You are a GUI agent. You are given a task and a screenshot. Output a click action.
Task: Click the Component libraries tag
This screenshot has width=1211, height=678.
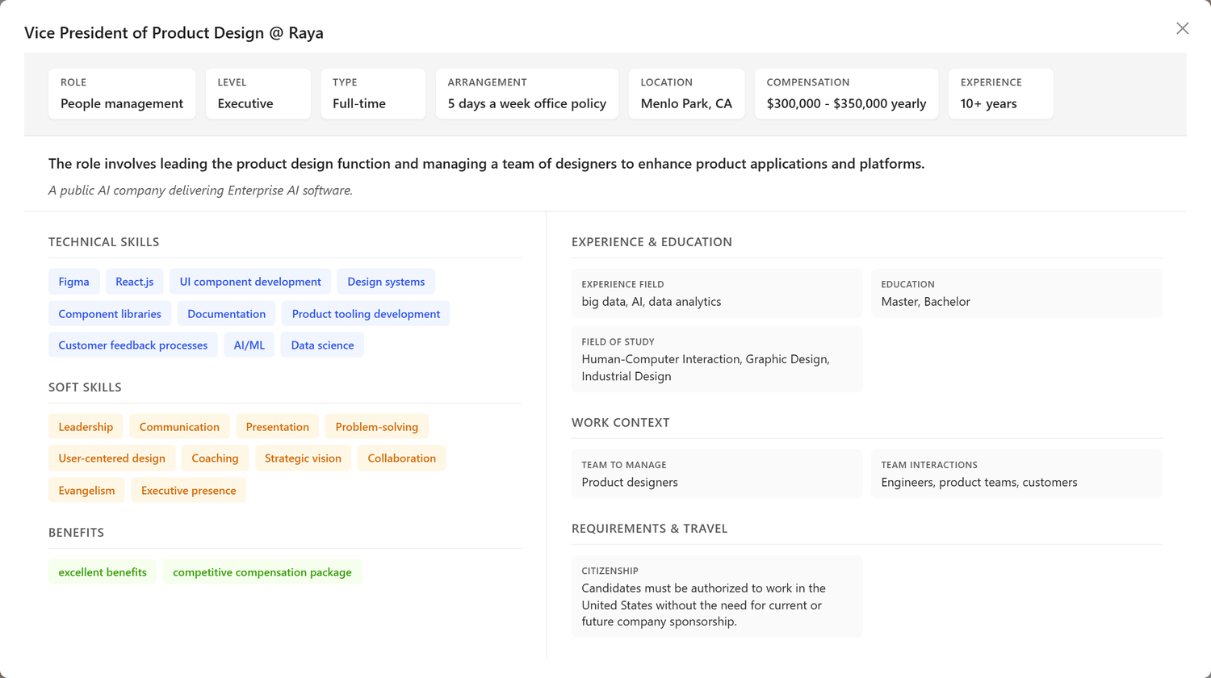point(110,314)
